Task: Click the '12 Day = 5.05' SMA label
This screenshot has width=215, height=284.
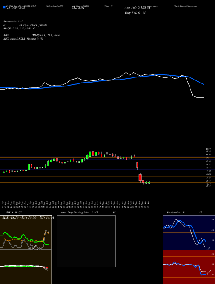Action: coord(15,8)
